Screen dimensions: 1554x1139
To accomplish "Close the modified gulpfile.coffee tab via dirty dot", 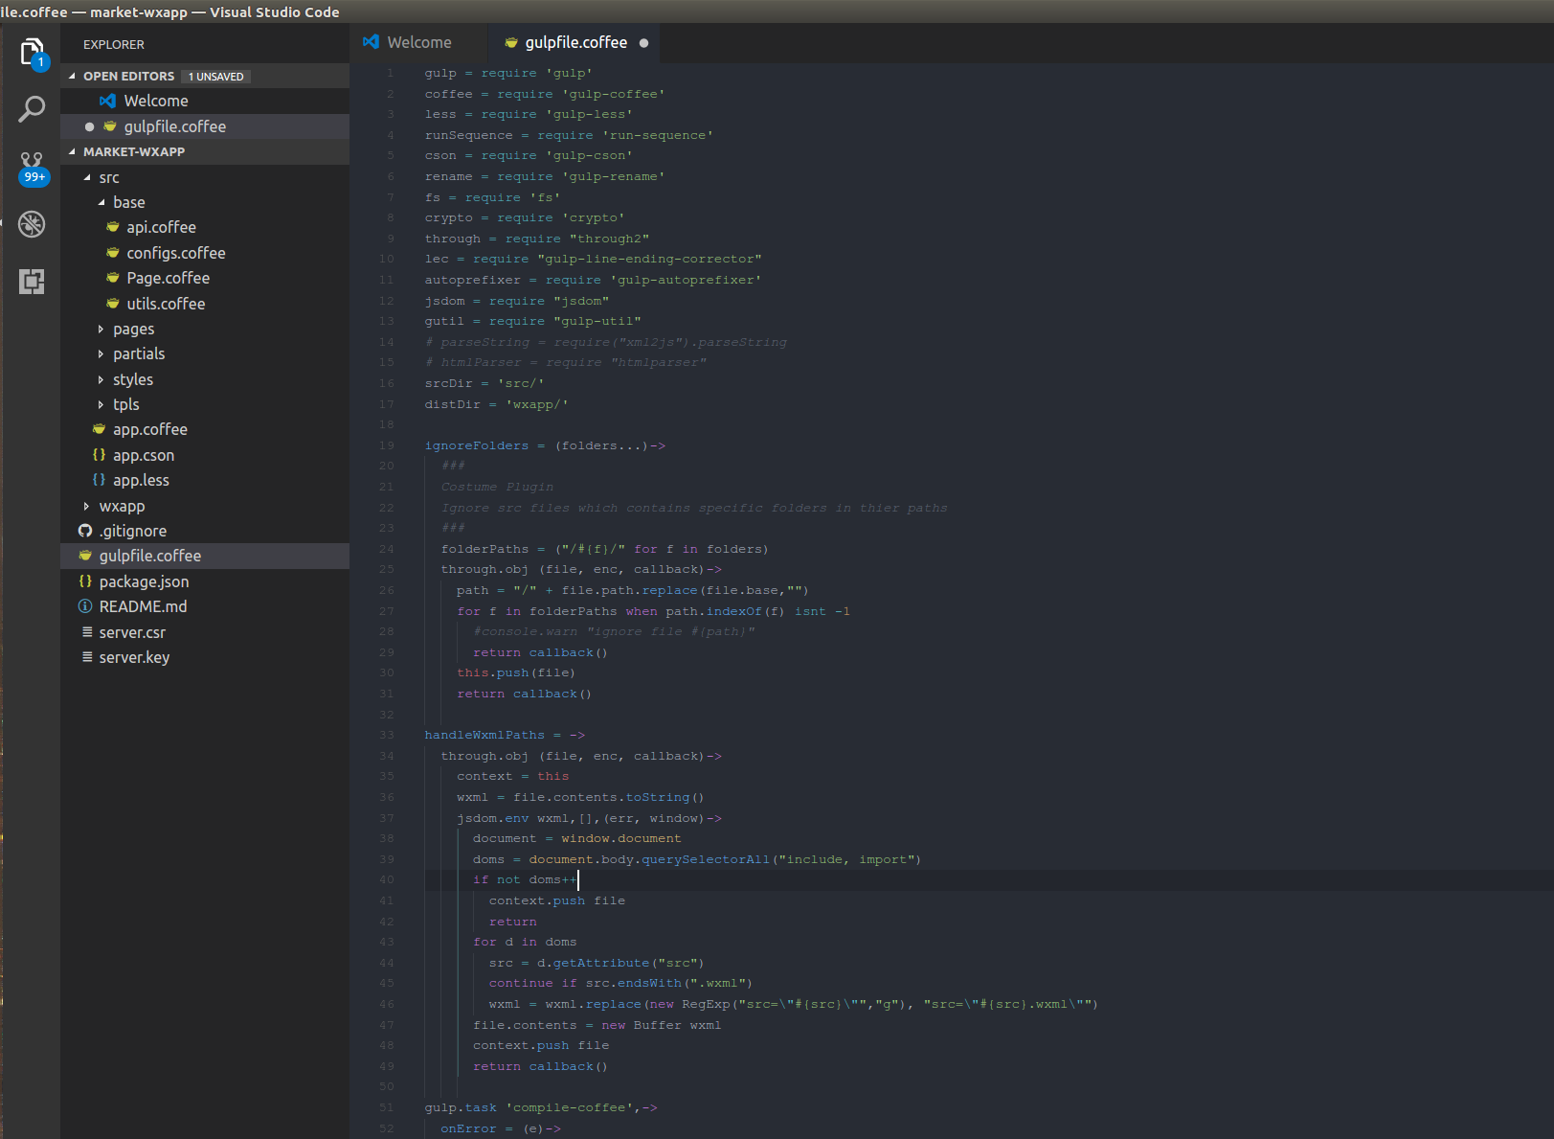I will (645, 43).
